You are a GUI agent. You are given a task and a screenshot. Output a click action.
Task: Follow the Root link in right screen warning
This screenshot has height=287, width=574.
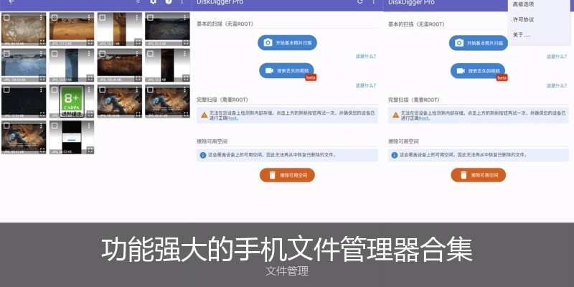pos(423,118)
